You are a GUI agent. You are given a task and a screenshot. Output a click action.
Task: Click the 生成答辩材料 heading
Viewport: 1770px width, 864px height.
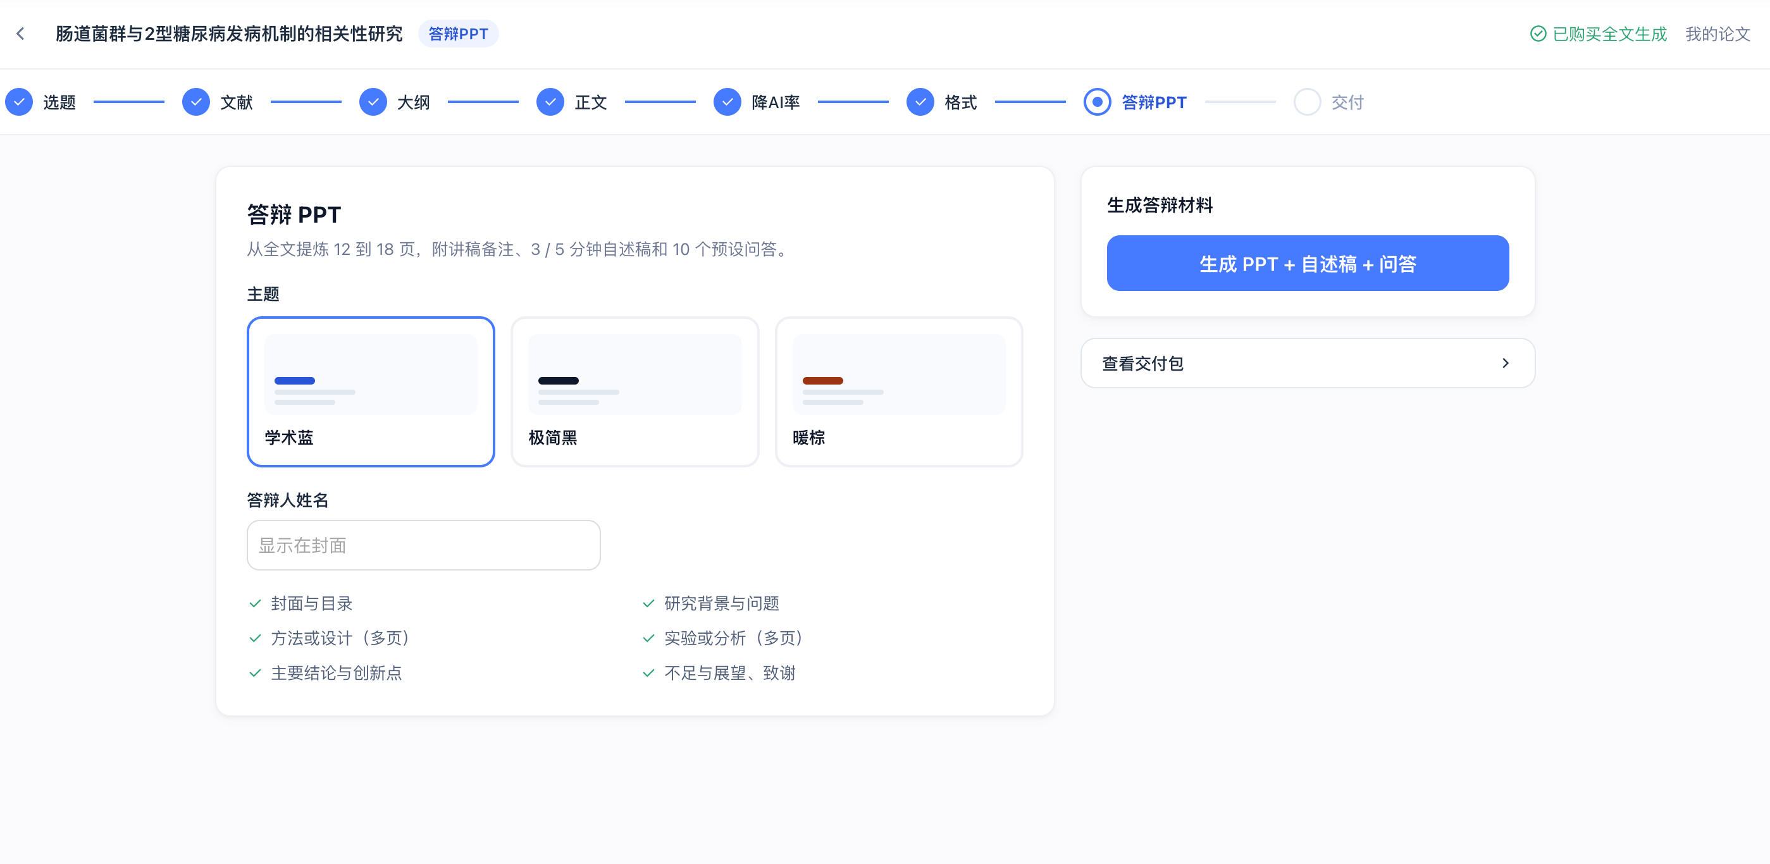pos(1160,206)
